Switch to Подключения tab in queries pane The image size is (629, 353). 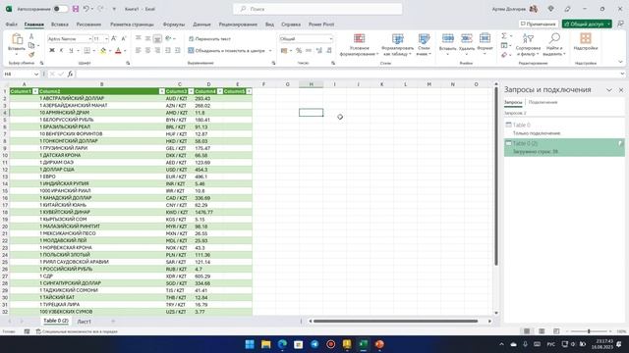click(543, 102)
